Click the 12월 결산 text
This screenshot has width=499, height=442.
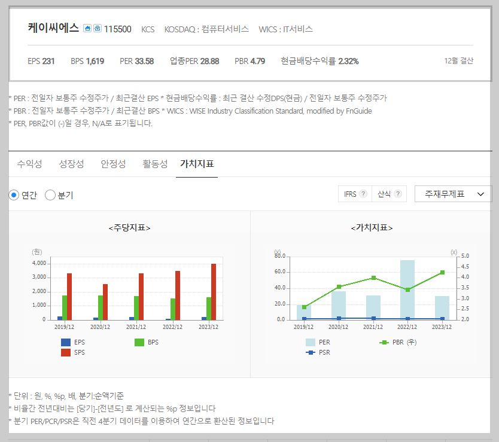(x=458, y=61)
